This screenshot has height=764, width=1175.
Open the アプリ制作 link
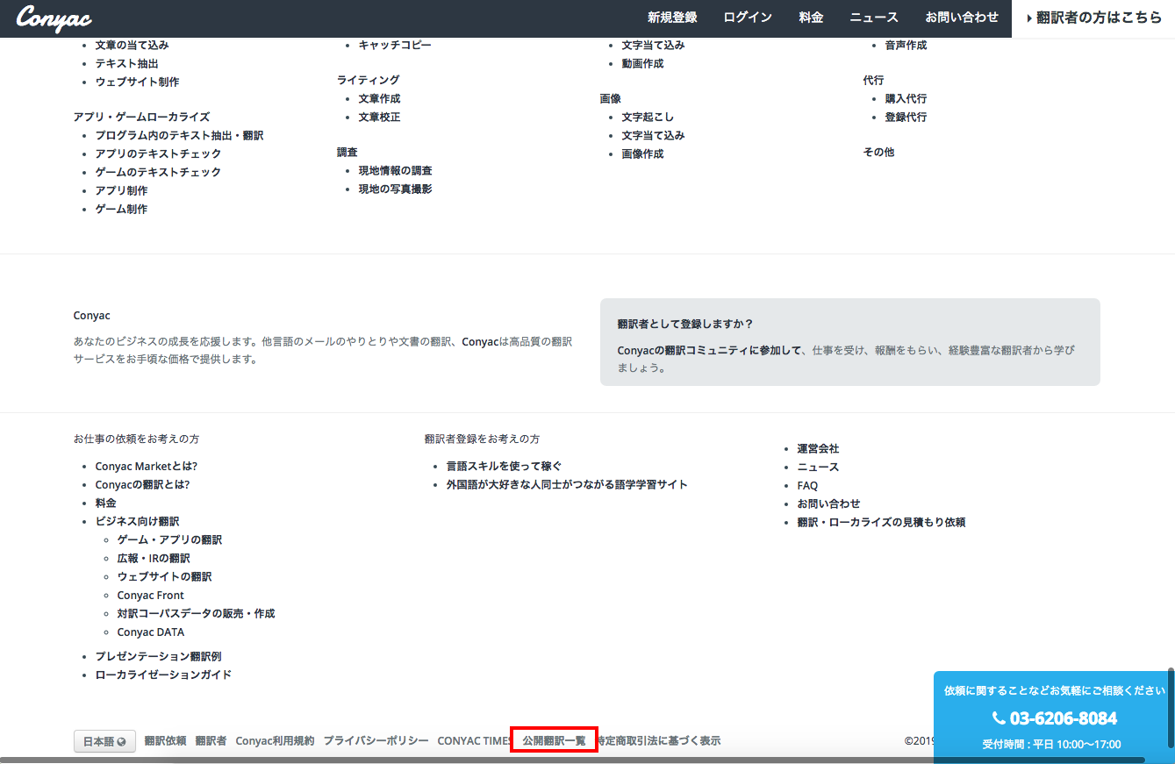(x=122, y=191)
